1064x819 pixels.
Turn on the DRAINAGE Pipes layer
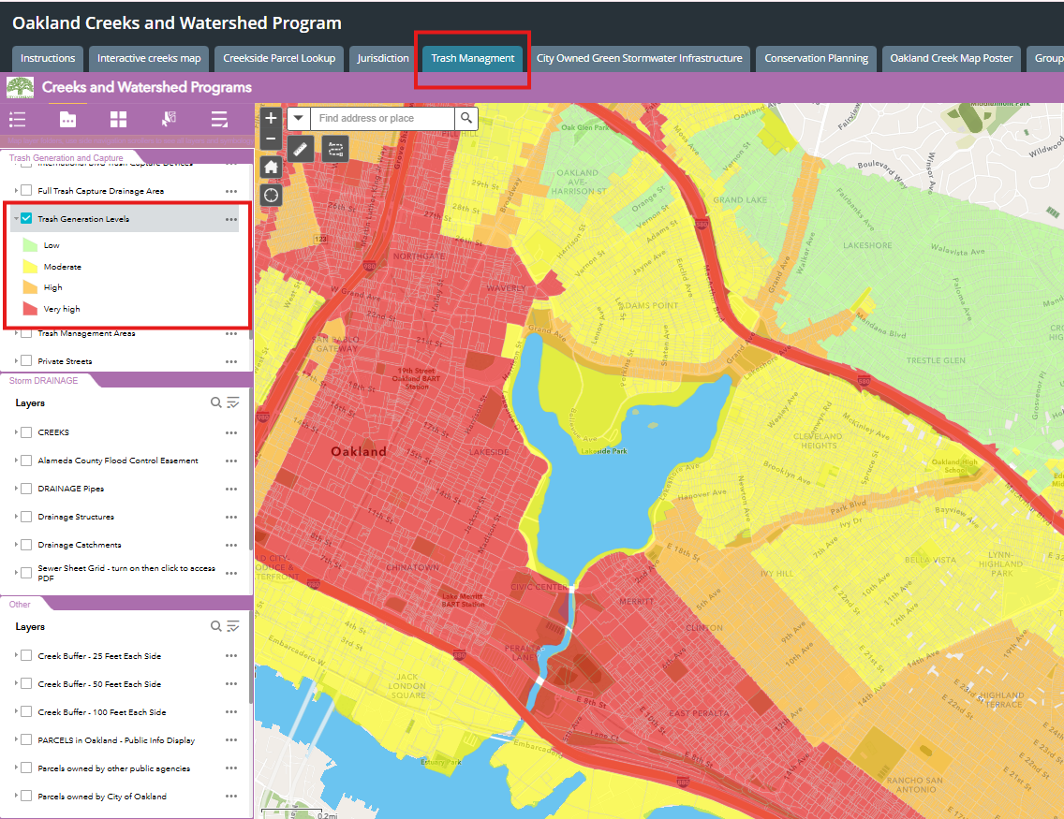pos(26,489)
